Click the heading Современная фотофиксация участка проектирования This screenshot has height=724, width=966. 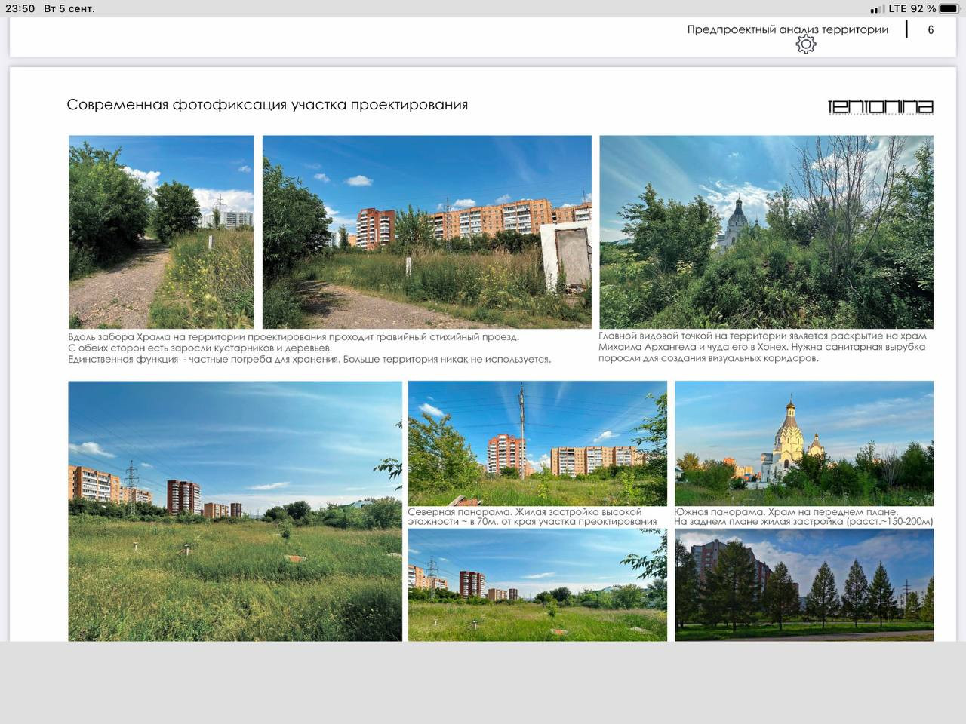click(x=267, y=105)
